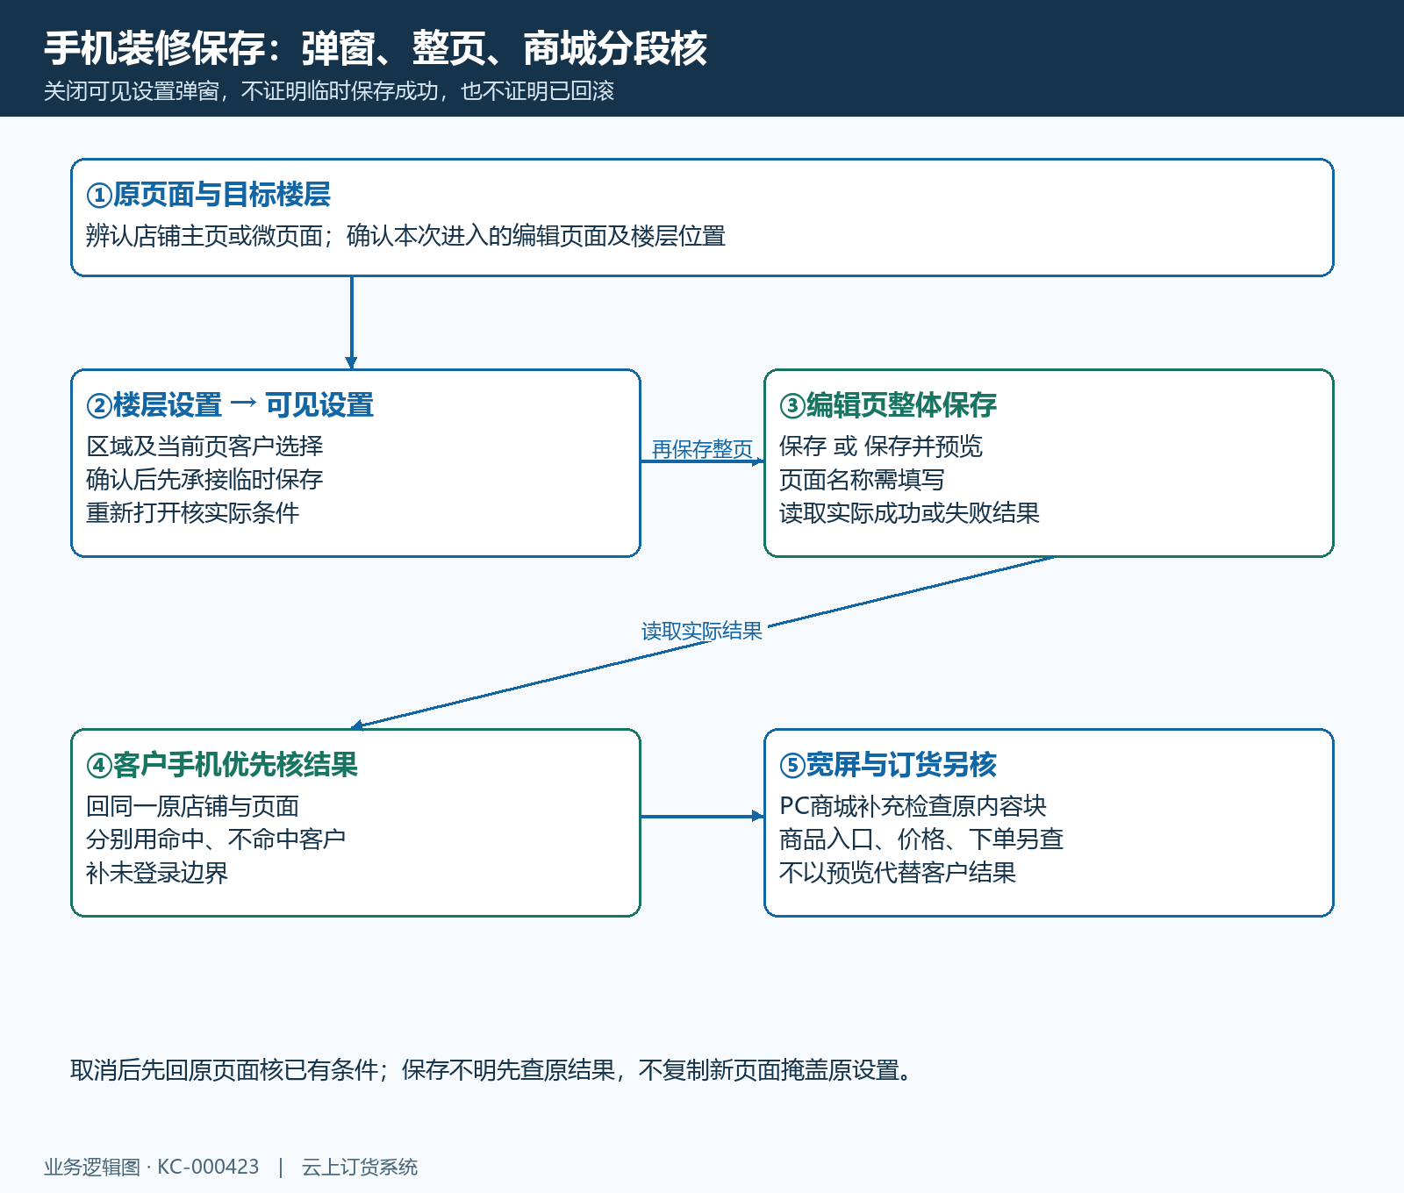
Task: Select heading ⑤宽屏与订货另核
Action: pyautogui.click(x=888, y=765)
